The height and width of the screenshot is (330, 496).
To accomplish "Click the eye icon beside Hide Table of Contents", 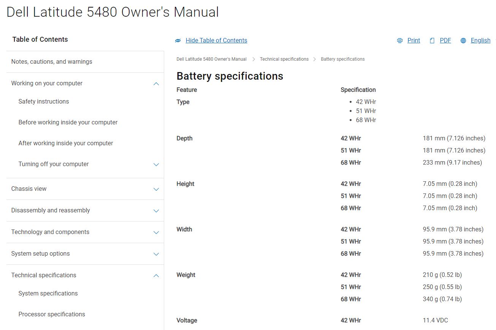I will (x=178, y=41).
